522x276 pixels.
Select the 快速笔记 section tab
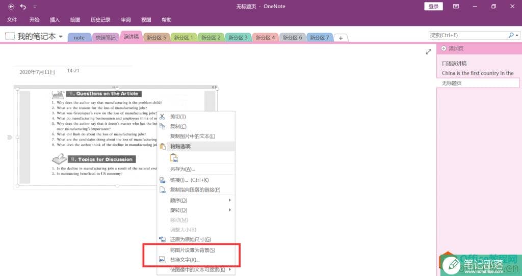pyautogui.click(x=106, y=38)
